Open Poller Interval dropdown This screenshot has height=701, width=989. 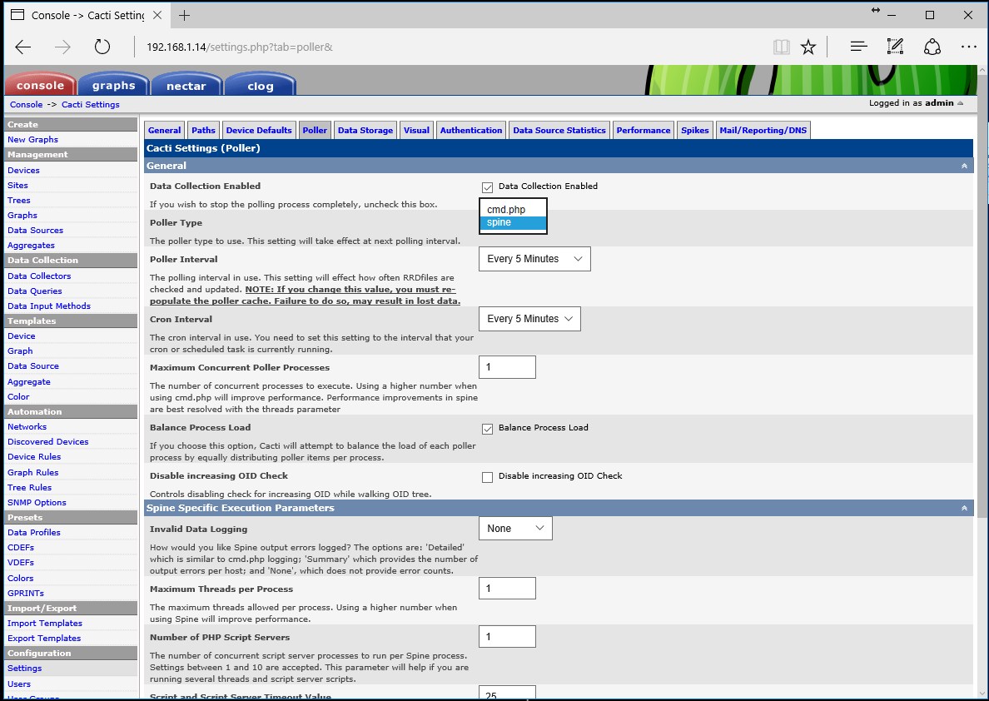click(x=534, y=259)
